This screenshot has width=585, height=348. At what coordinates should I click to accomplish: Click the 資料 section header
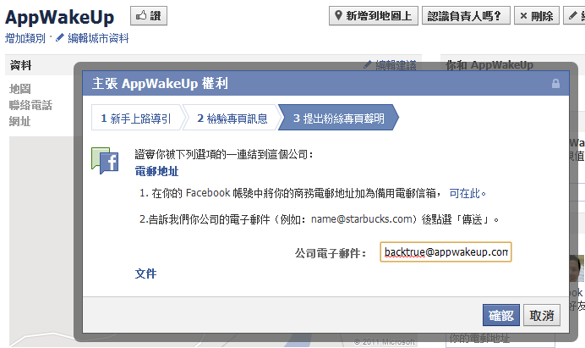coord(21,65)
